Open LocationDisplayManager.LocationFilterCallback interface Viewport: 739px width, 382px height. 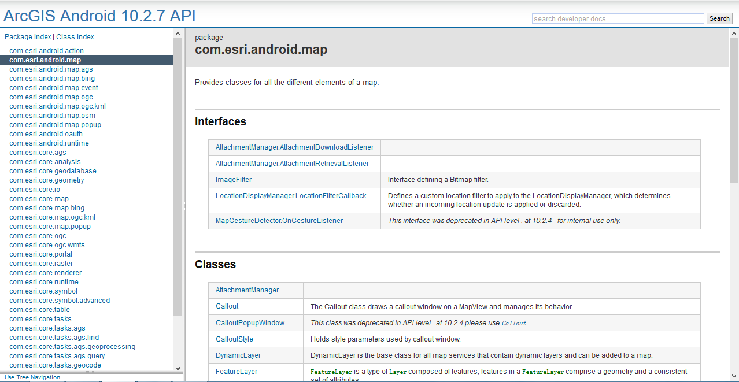[291, 196]
